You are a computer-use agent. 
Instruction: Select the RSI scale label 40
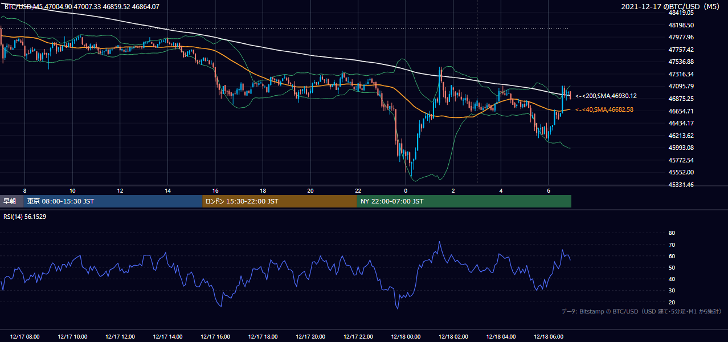pos(672,279)
